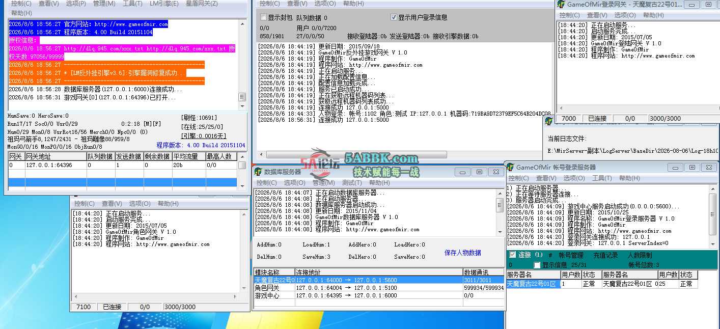This screenshot has width=720, height=329.
Task: Click 7100 status cell in role gateway
Action: pos(84,307)
